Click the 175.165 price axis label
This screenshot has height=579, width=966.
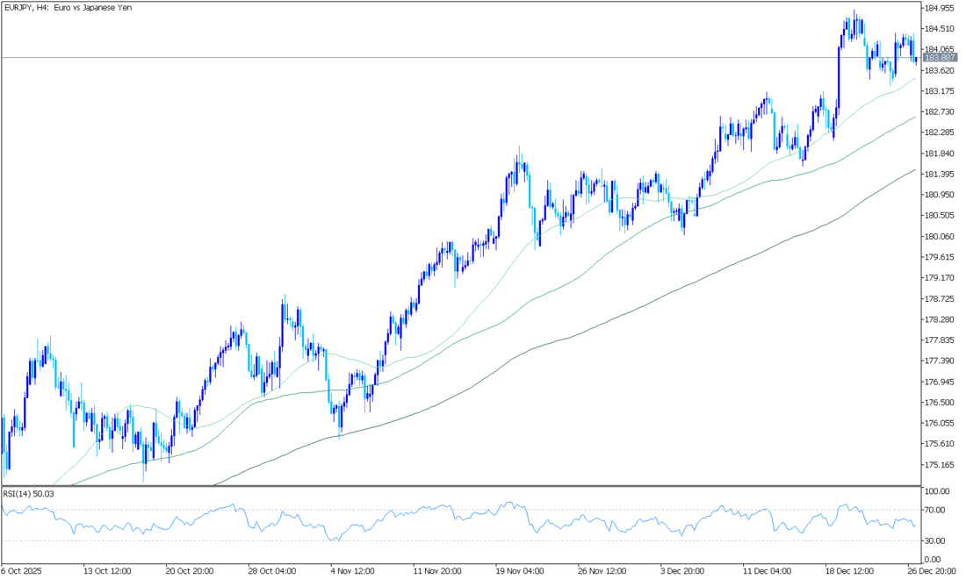tap(940, 465)
